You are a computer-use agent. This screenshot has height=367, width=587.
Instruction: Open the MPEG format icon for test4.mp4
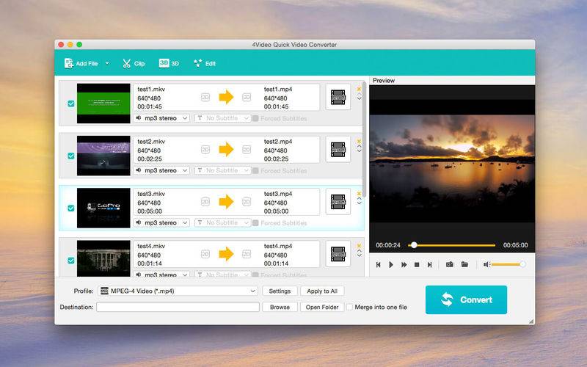coord(338,254)
